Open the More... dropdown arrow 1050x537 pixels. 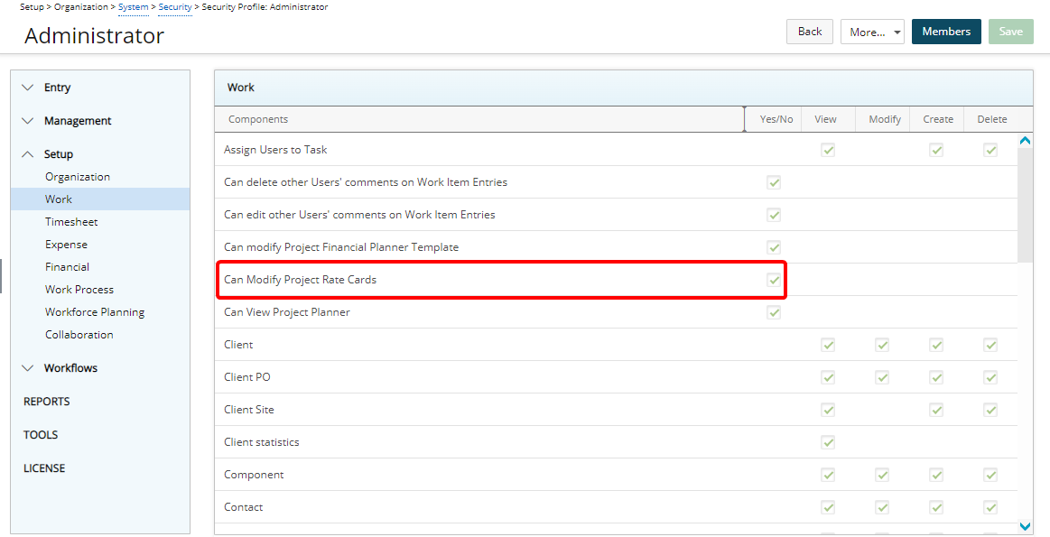click(897, 32)
